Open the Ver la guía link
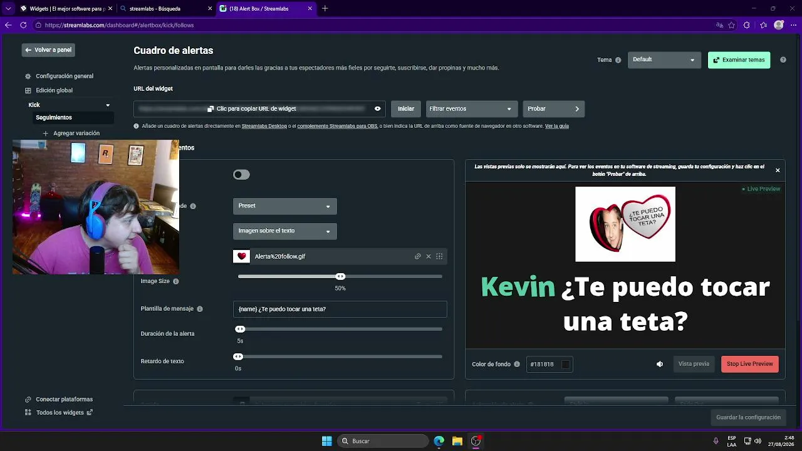The height and width of the screenshot is (451, 802). [557, 126]
